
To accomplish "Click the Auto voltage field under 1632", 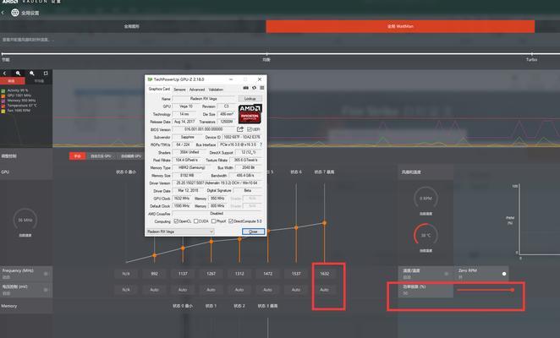I will [324, 290].
